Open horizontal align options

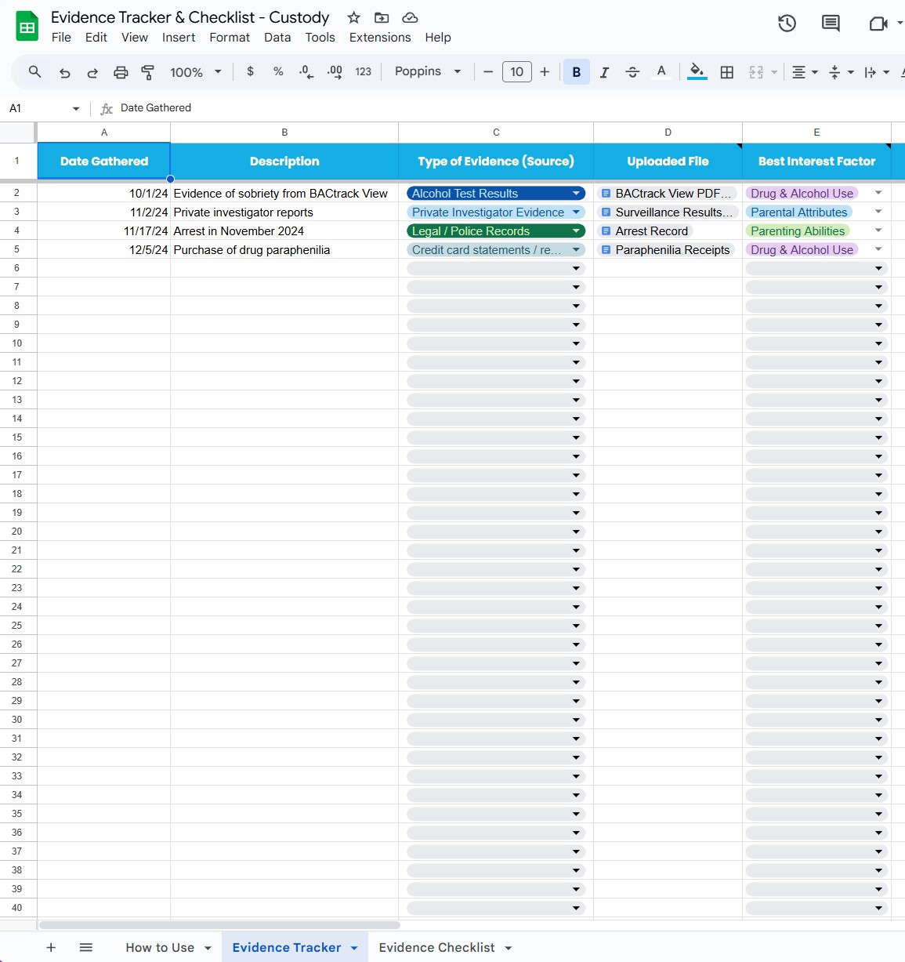coord(805,72)
